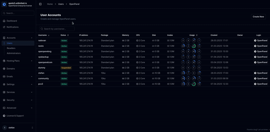
Task: Log in to OpenPanel as radovan
Action: click(x=261, y=41)
